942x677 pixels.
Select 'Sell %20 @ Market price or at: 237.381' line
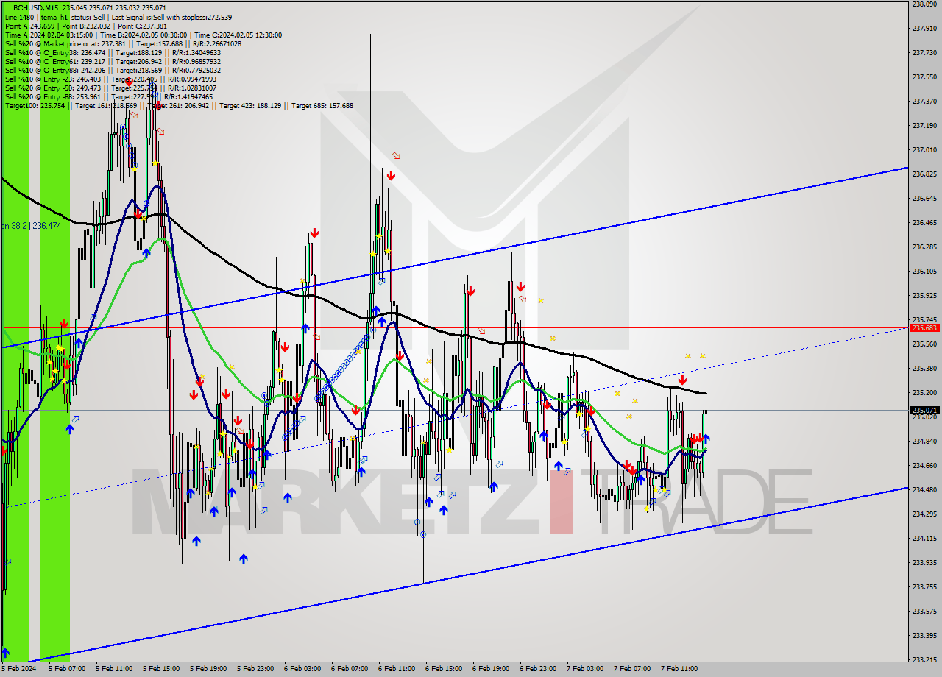pyautogui.click(x=123, y=43)
